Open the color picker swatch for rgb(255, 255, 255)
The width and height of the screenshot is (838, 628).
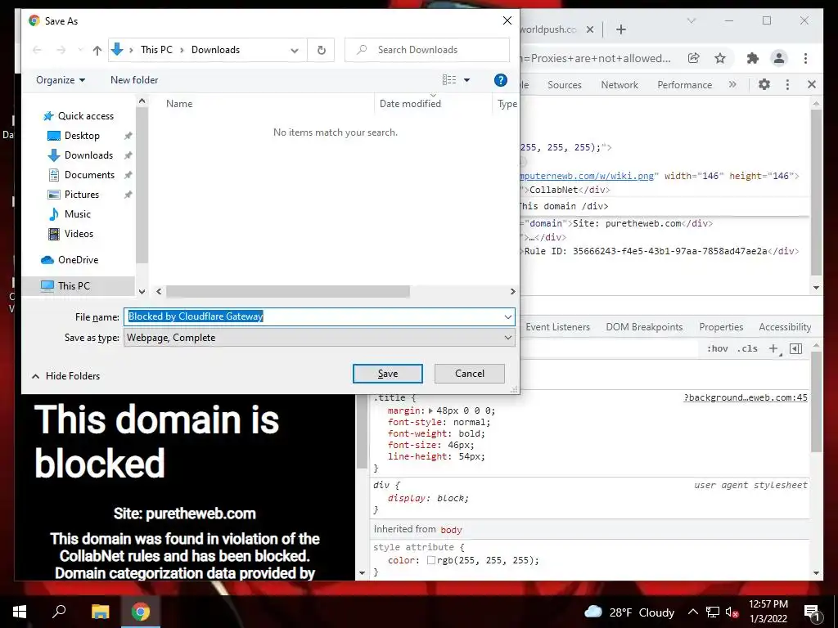[x=430, y=560]
